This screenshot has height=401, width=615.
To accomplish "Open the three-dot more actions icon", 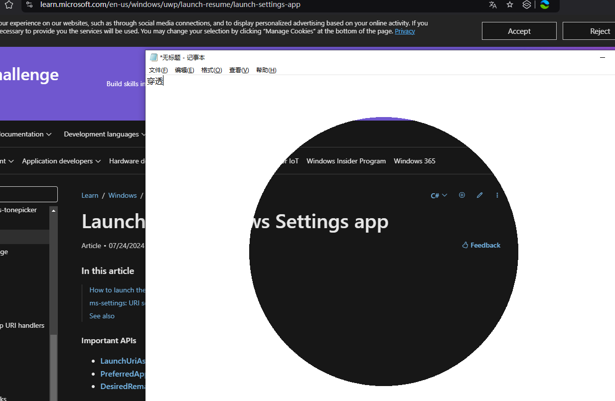I will coord(497,195).
